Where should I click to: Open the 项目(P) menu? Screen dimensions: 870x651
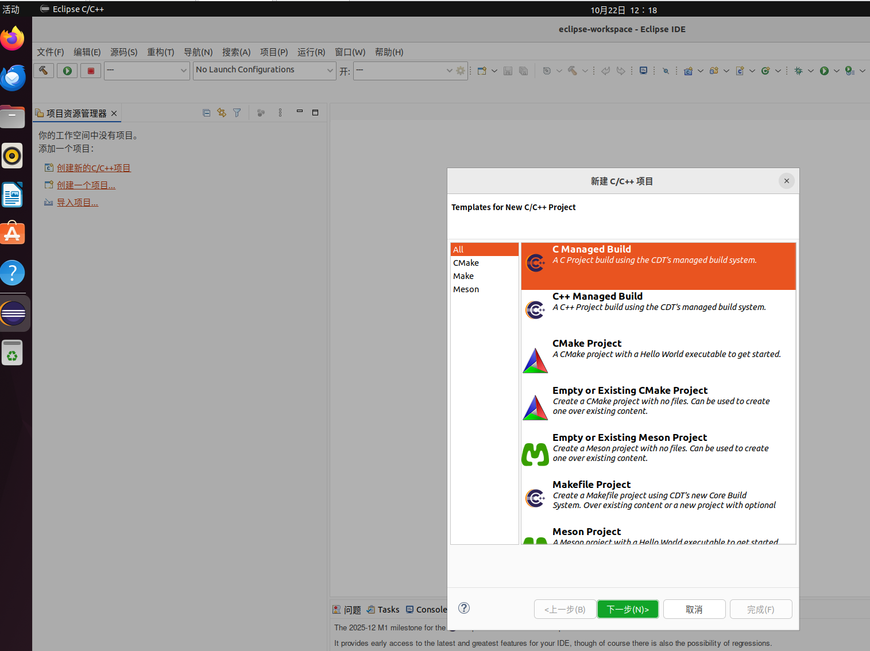[x=274, y=52]
